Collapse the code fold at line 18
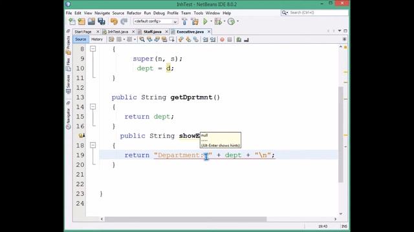Image resolution: width=414 pixels, height=232 pixels. [x=93, y=145]
